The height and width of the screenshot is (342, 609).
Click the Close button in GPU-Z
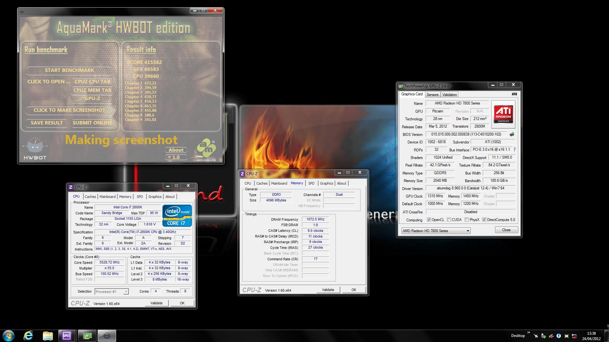tap(506, 230)
